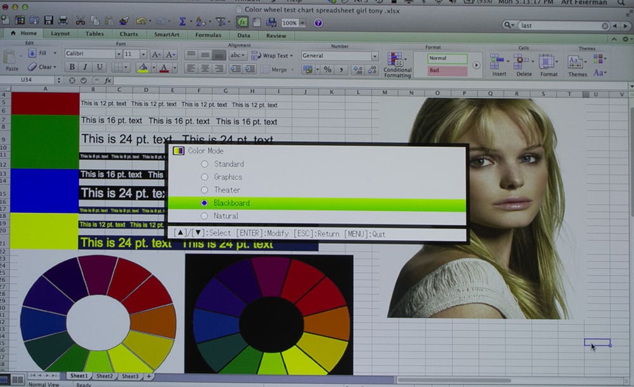The height and width of the screenshot is (387, 634).
Task: Click the yellow color block in column A
Action: tap(44, 231)
